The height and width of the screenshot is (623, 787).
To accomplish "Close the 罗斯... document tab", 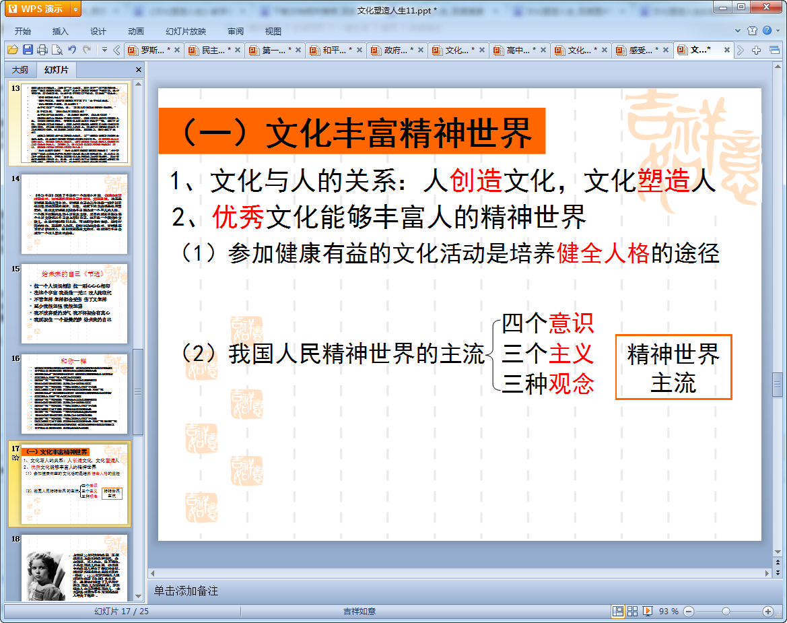I will pos(176,50).
